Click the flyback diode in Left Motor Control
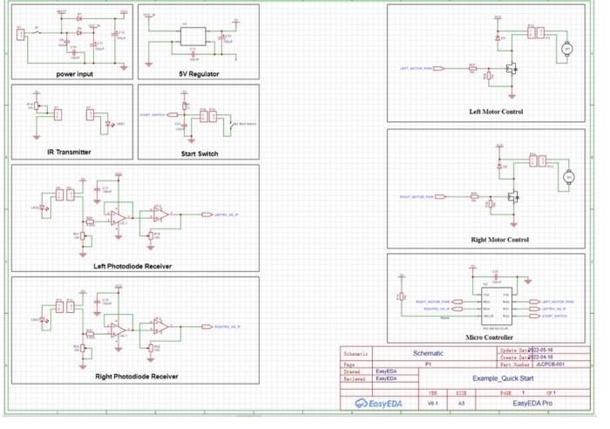 498,38
